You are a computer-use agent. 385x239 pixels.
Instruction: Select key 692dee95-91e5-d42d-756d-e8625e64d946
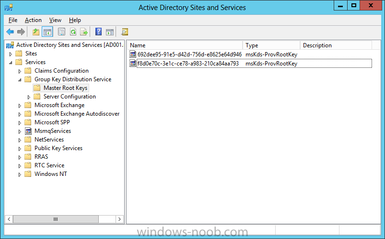coord(189,54)
